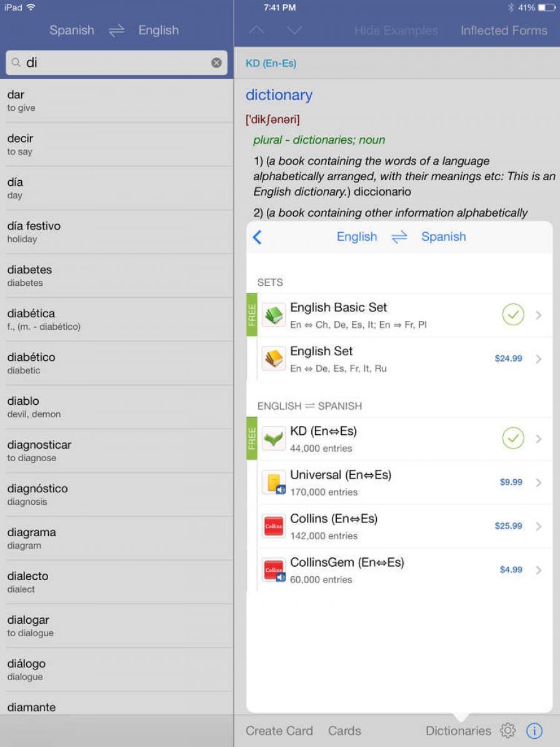Clear the search field text

pos(216,63)
